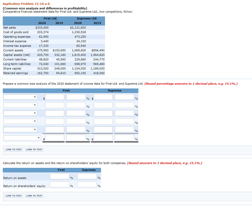Expand the third row dropdown in income table
Viewport: 252px width, 206px height.
(x=20, y=113)
